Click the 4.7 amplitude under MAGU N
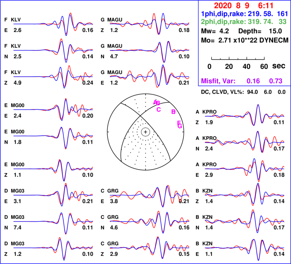 pyautogui.click(x=114, y=57)
